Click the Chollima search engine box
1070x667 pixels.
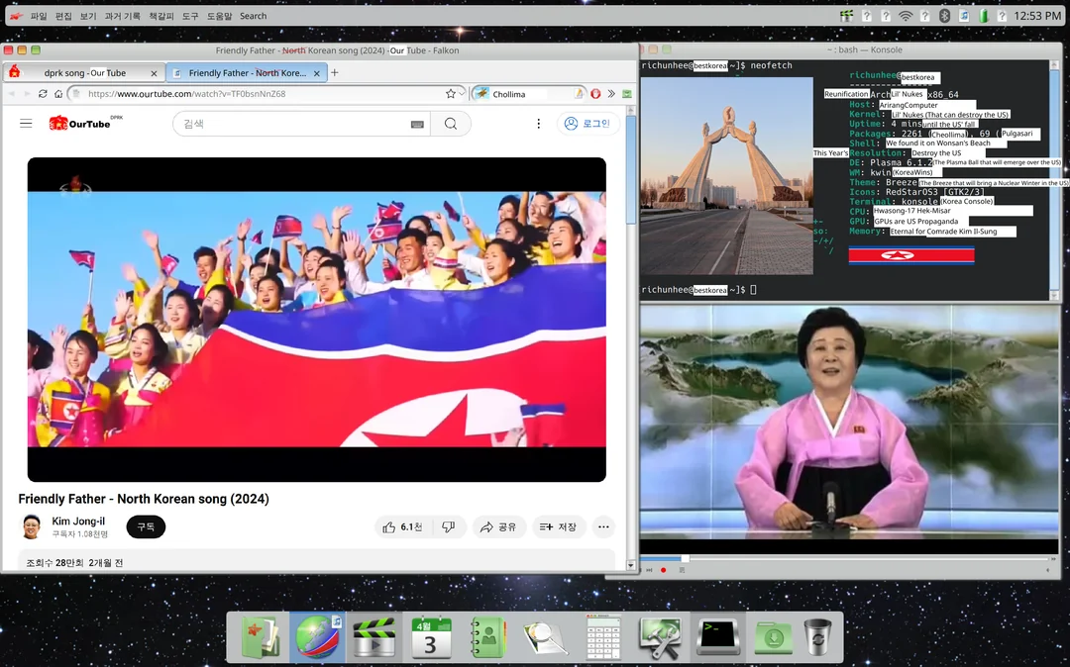pyautogui.click(x=529, y=94)
